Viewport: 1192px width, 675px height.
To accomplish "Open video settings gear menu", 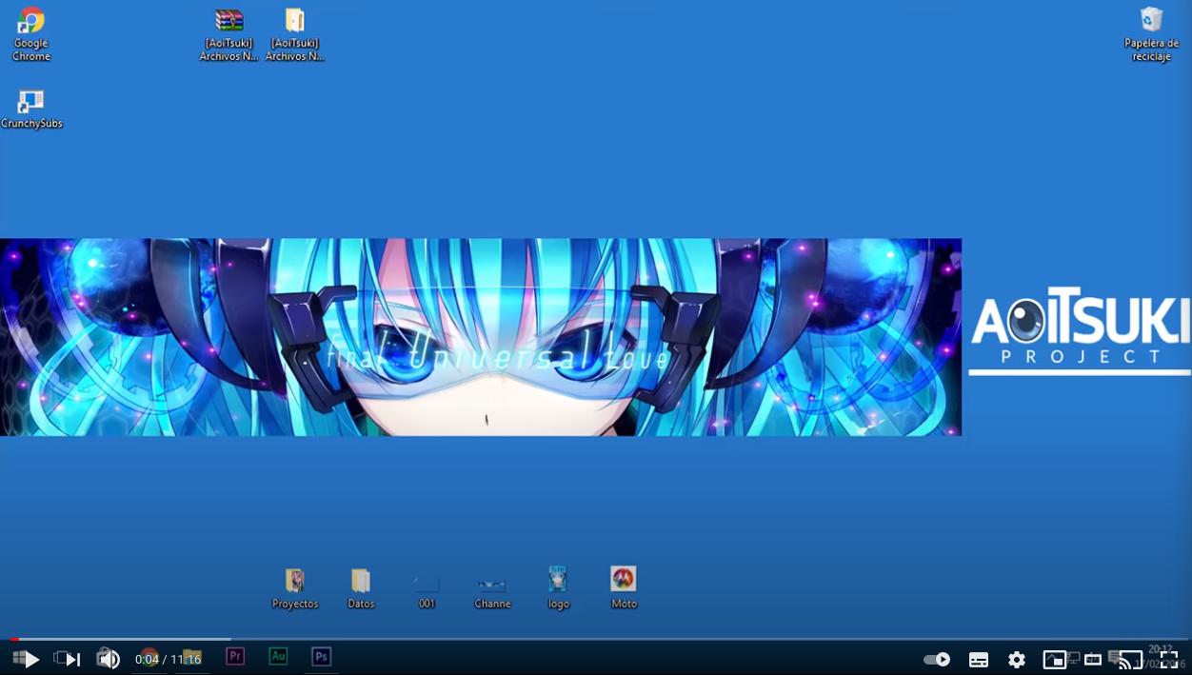I will click(1017, 660).
